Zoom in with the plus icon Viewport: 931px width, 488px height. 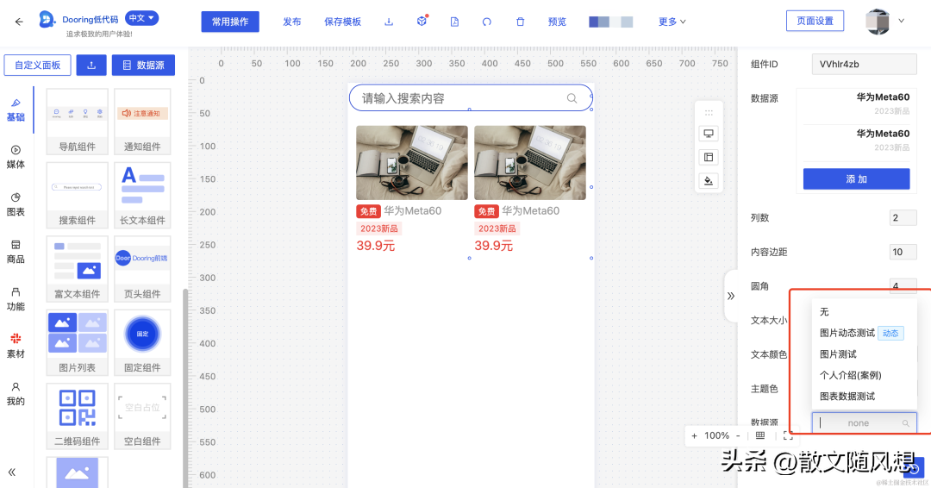point(694,435)
